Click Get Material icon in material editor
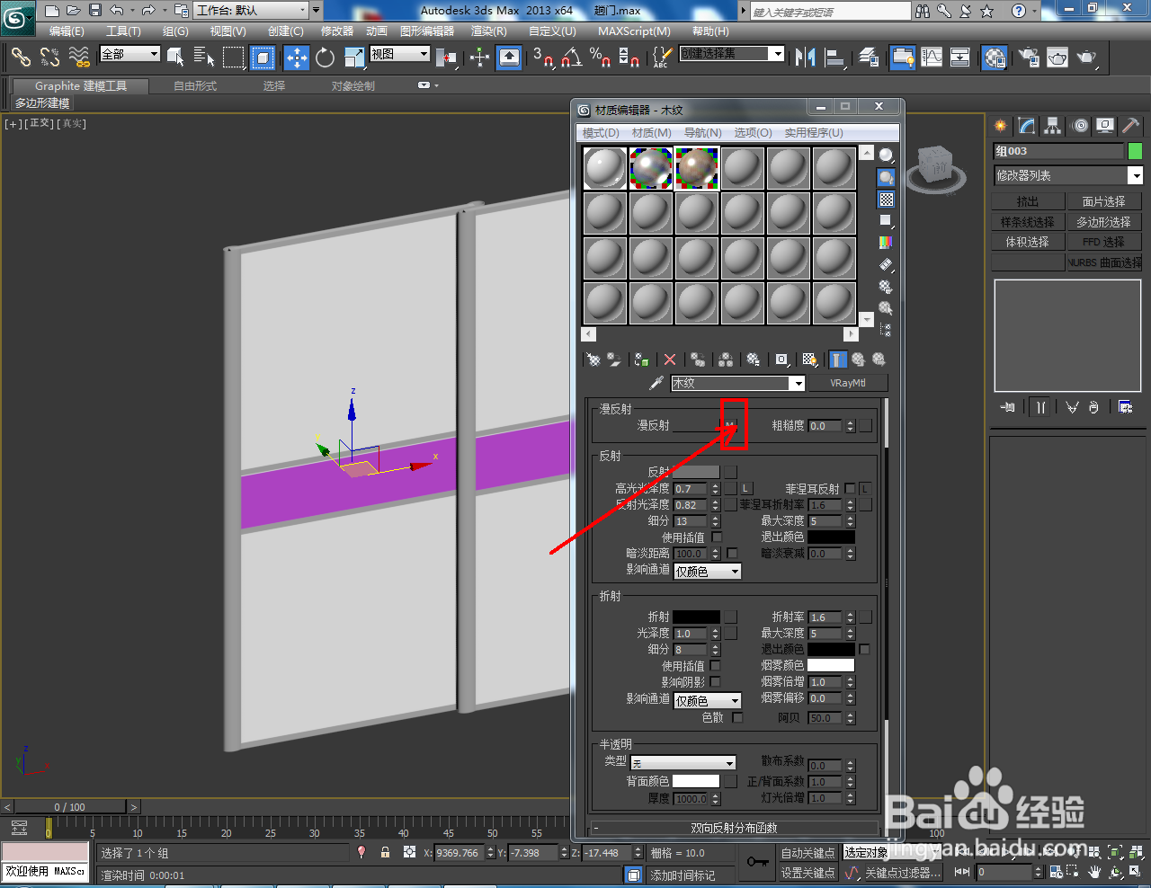The image size is (1151, 888). 593,360
